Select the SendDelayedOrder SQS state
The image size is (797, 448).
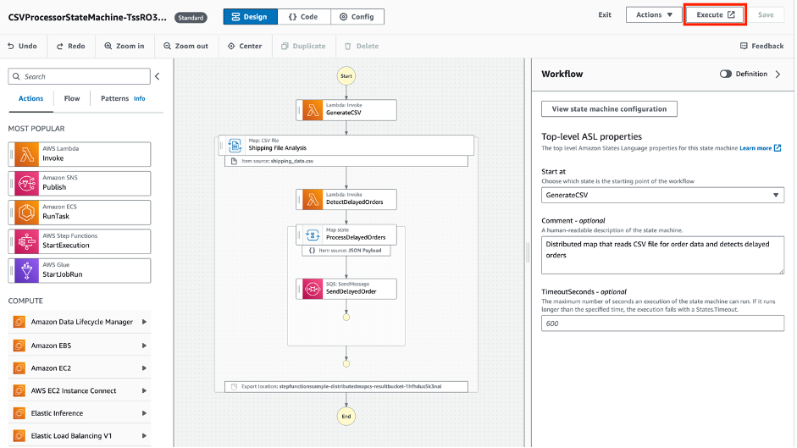[346, 289]
